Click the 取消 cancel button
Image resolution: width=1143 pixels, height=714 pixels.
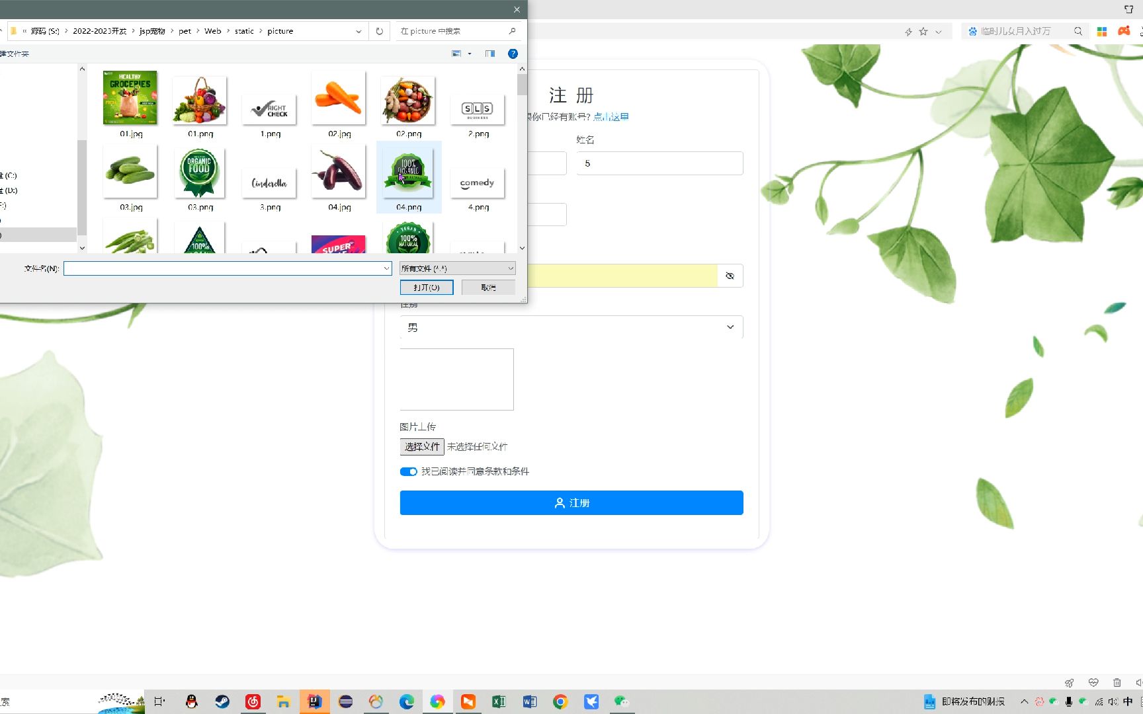488,288
